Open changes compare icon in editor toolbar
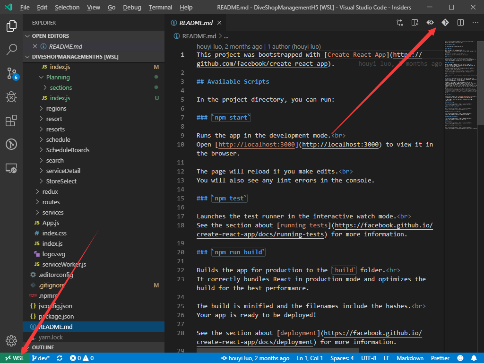Screen dimensions: 484x363 point(400,23)
